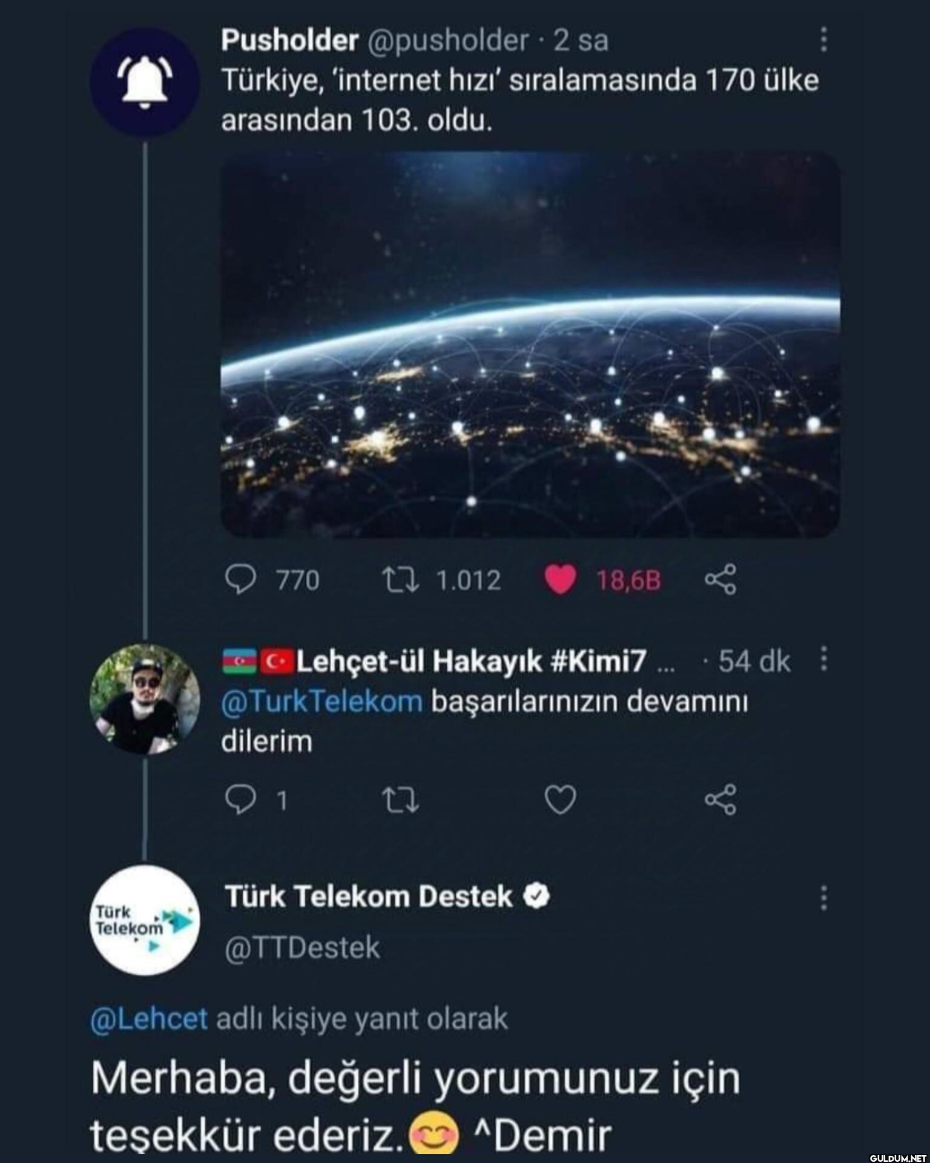930x1163 pixels.
Task: Click the Türk Telekom Destek display name
Action: tap(369, 896)
